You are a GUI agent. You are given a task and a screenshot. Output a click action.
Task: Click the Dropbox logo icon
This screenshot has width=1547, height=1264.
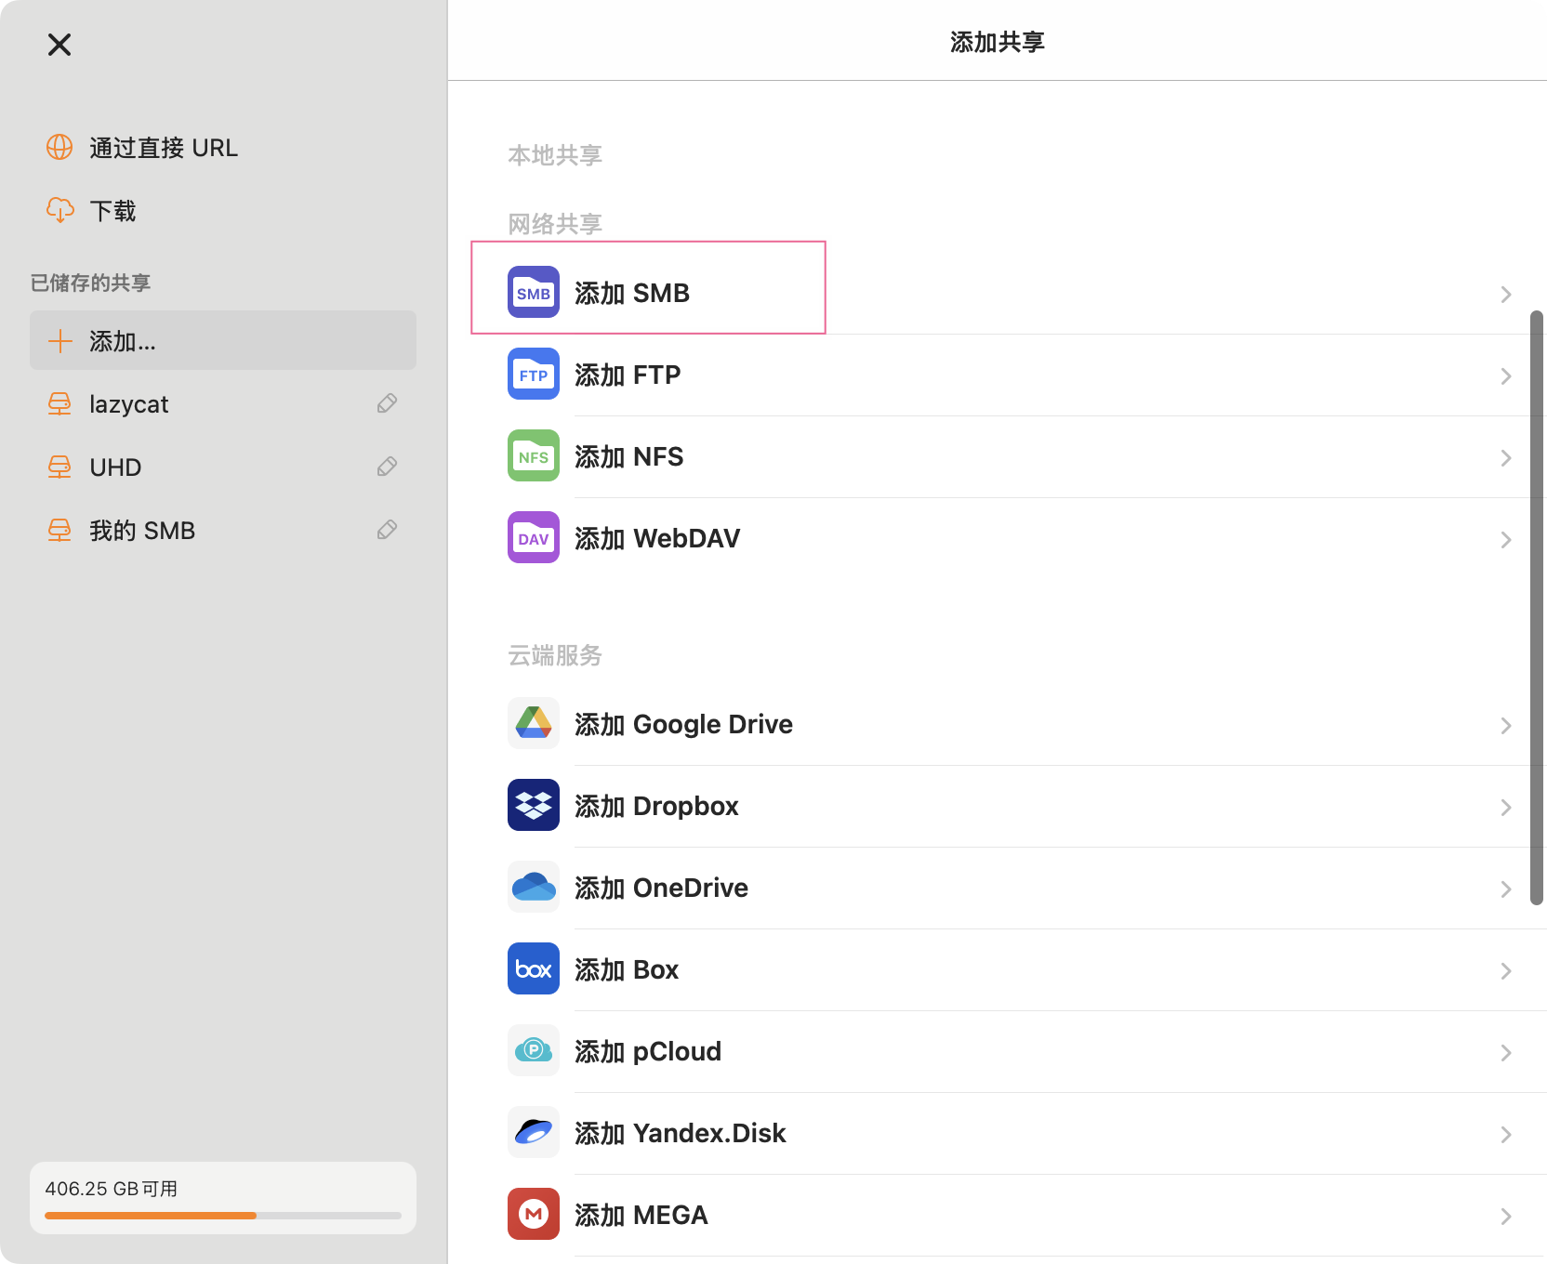(x=533, y=805)
